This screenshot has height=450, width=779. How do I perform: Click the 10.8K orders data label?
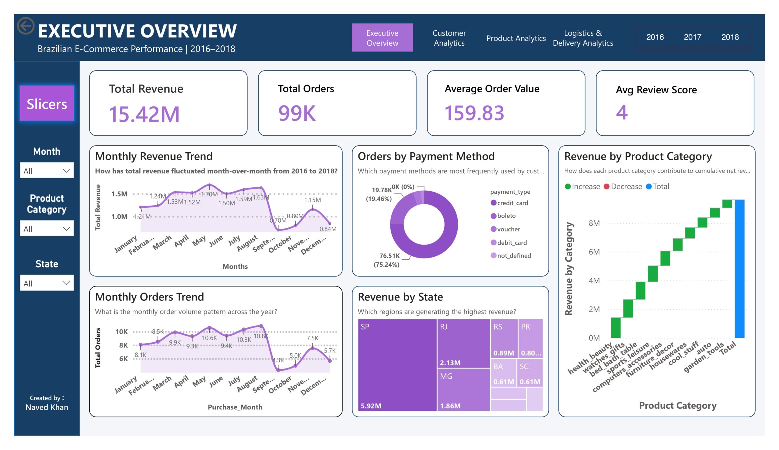261,336
